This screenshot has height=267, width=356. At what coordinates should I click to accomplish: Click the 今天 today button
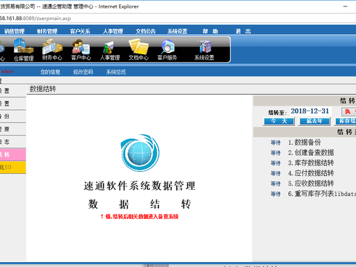click(x=279, y=121)
